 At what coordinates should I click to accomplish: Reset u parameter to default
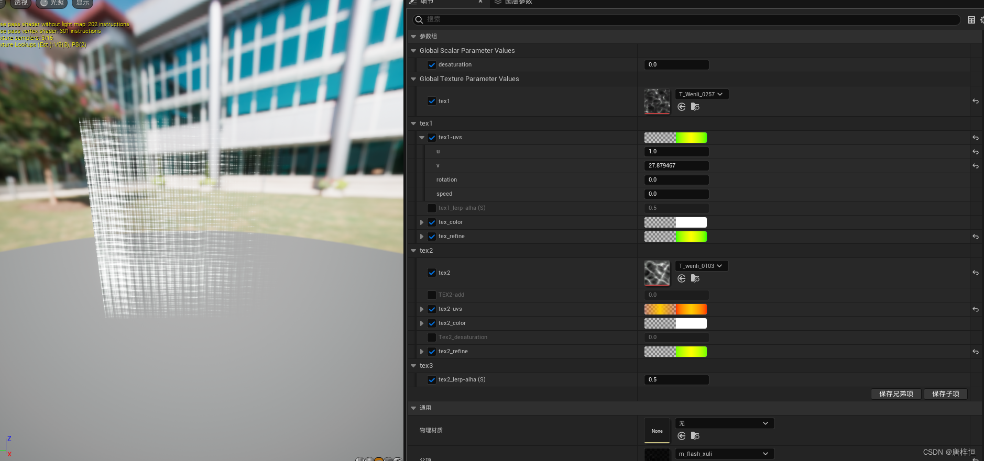pyautogui.click(x=976, y=152)
